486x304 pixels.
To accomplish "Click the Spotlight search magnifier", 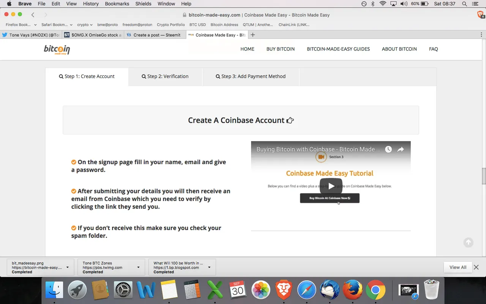I will (464, 4).
